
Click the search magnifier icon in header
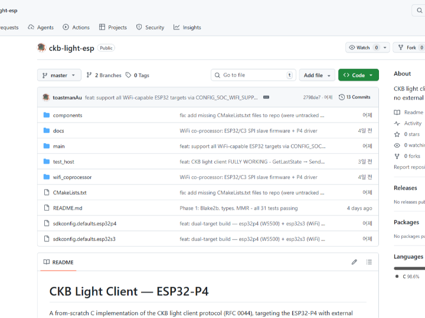pos(420,11)
